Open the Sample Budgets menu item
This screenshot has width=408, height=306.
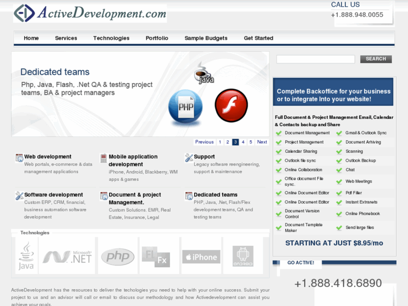[x=206, y=38]
